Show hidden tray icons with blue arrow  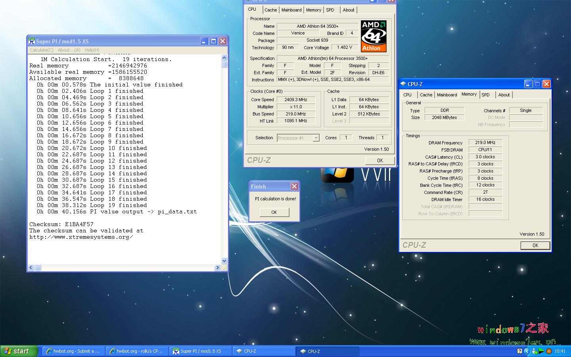pos(527,351)
